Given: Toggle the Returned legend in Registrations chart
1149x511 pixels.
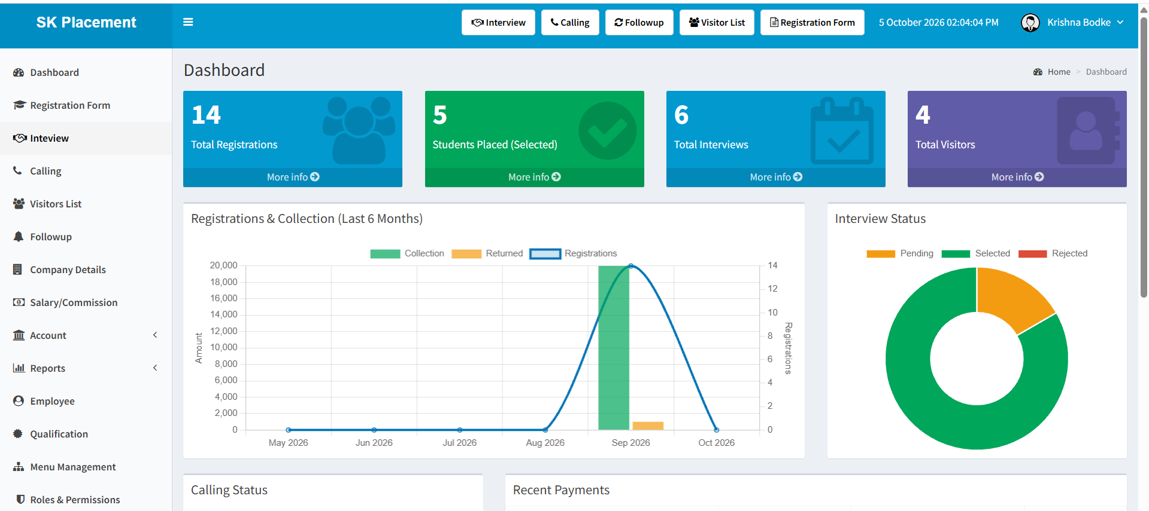Looking at the screenshot, I should click(x=487, y=253).
